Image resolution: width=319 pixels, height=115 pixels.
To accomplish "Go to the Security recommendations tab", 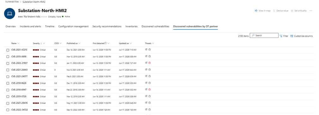I will [107, 27].
